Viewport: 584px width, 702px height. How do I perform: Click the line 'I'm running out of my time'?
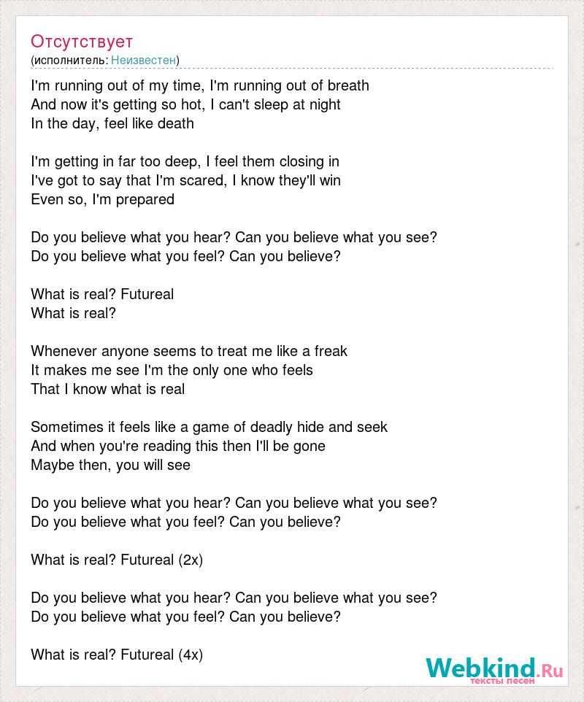coord(200,85)
